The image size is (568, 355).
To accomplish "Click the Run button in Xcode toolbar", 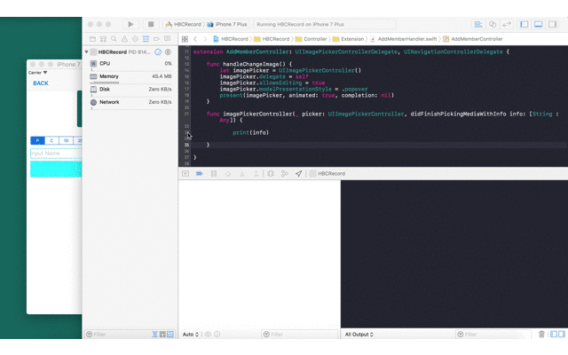I will (131, 25).
